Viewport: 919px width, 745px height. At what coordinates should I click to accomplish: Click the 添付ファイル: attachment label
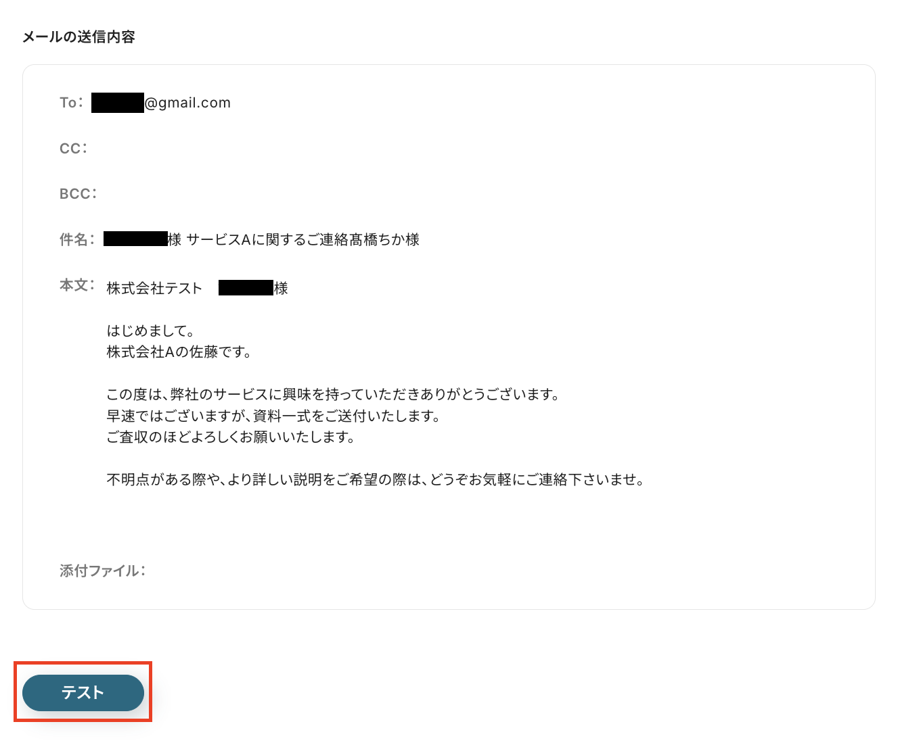coord(103,571)
